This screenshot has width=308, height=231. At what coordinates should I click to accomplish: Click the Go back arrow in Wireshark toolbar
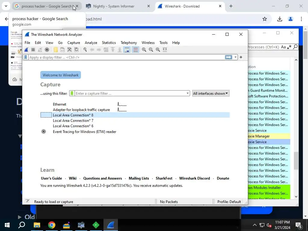[92, 50]
